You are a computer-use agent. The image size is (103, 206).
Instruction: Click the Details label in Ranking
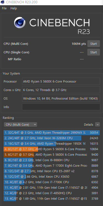click(88, 125)
